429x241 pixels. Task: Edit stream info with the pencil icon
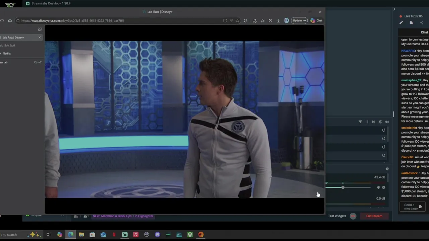pos(401,23)
